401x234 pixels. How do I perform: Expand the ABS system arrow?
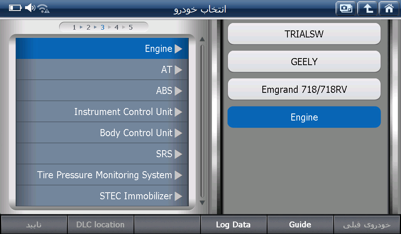coord(179,91)
